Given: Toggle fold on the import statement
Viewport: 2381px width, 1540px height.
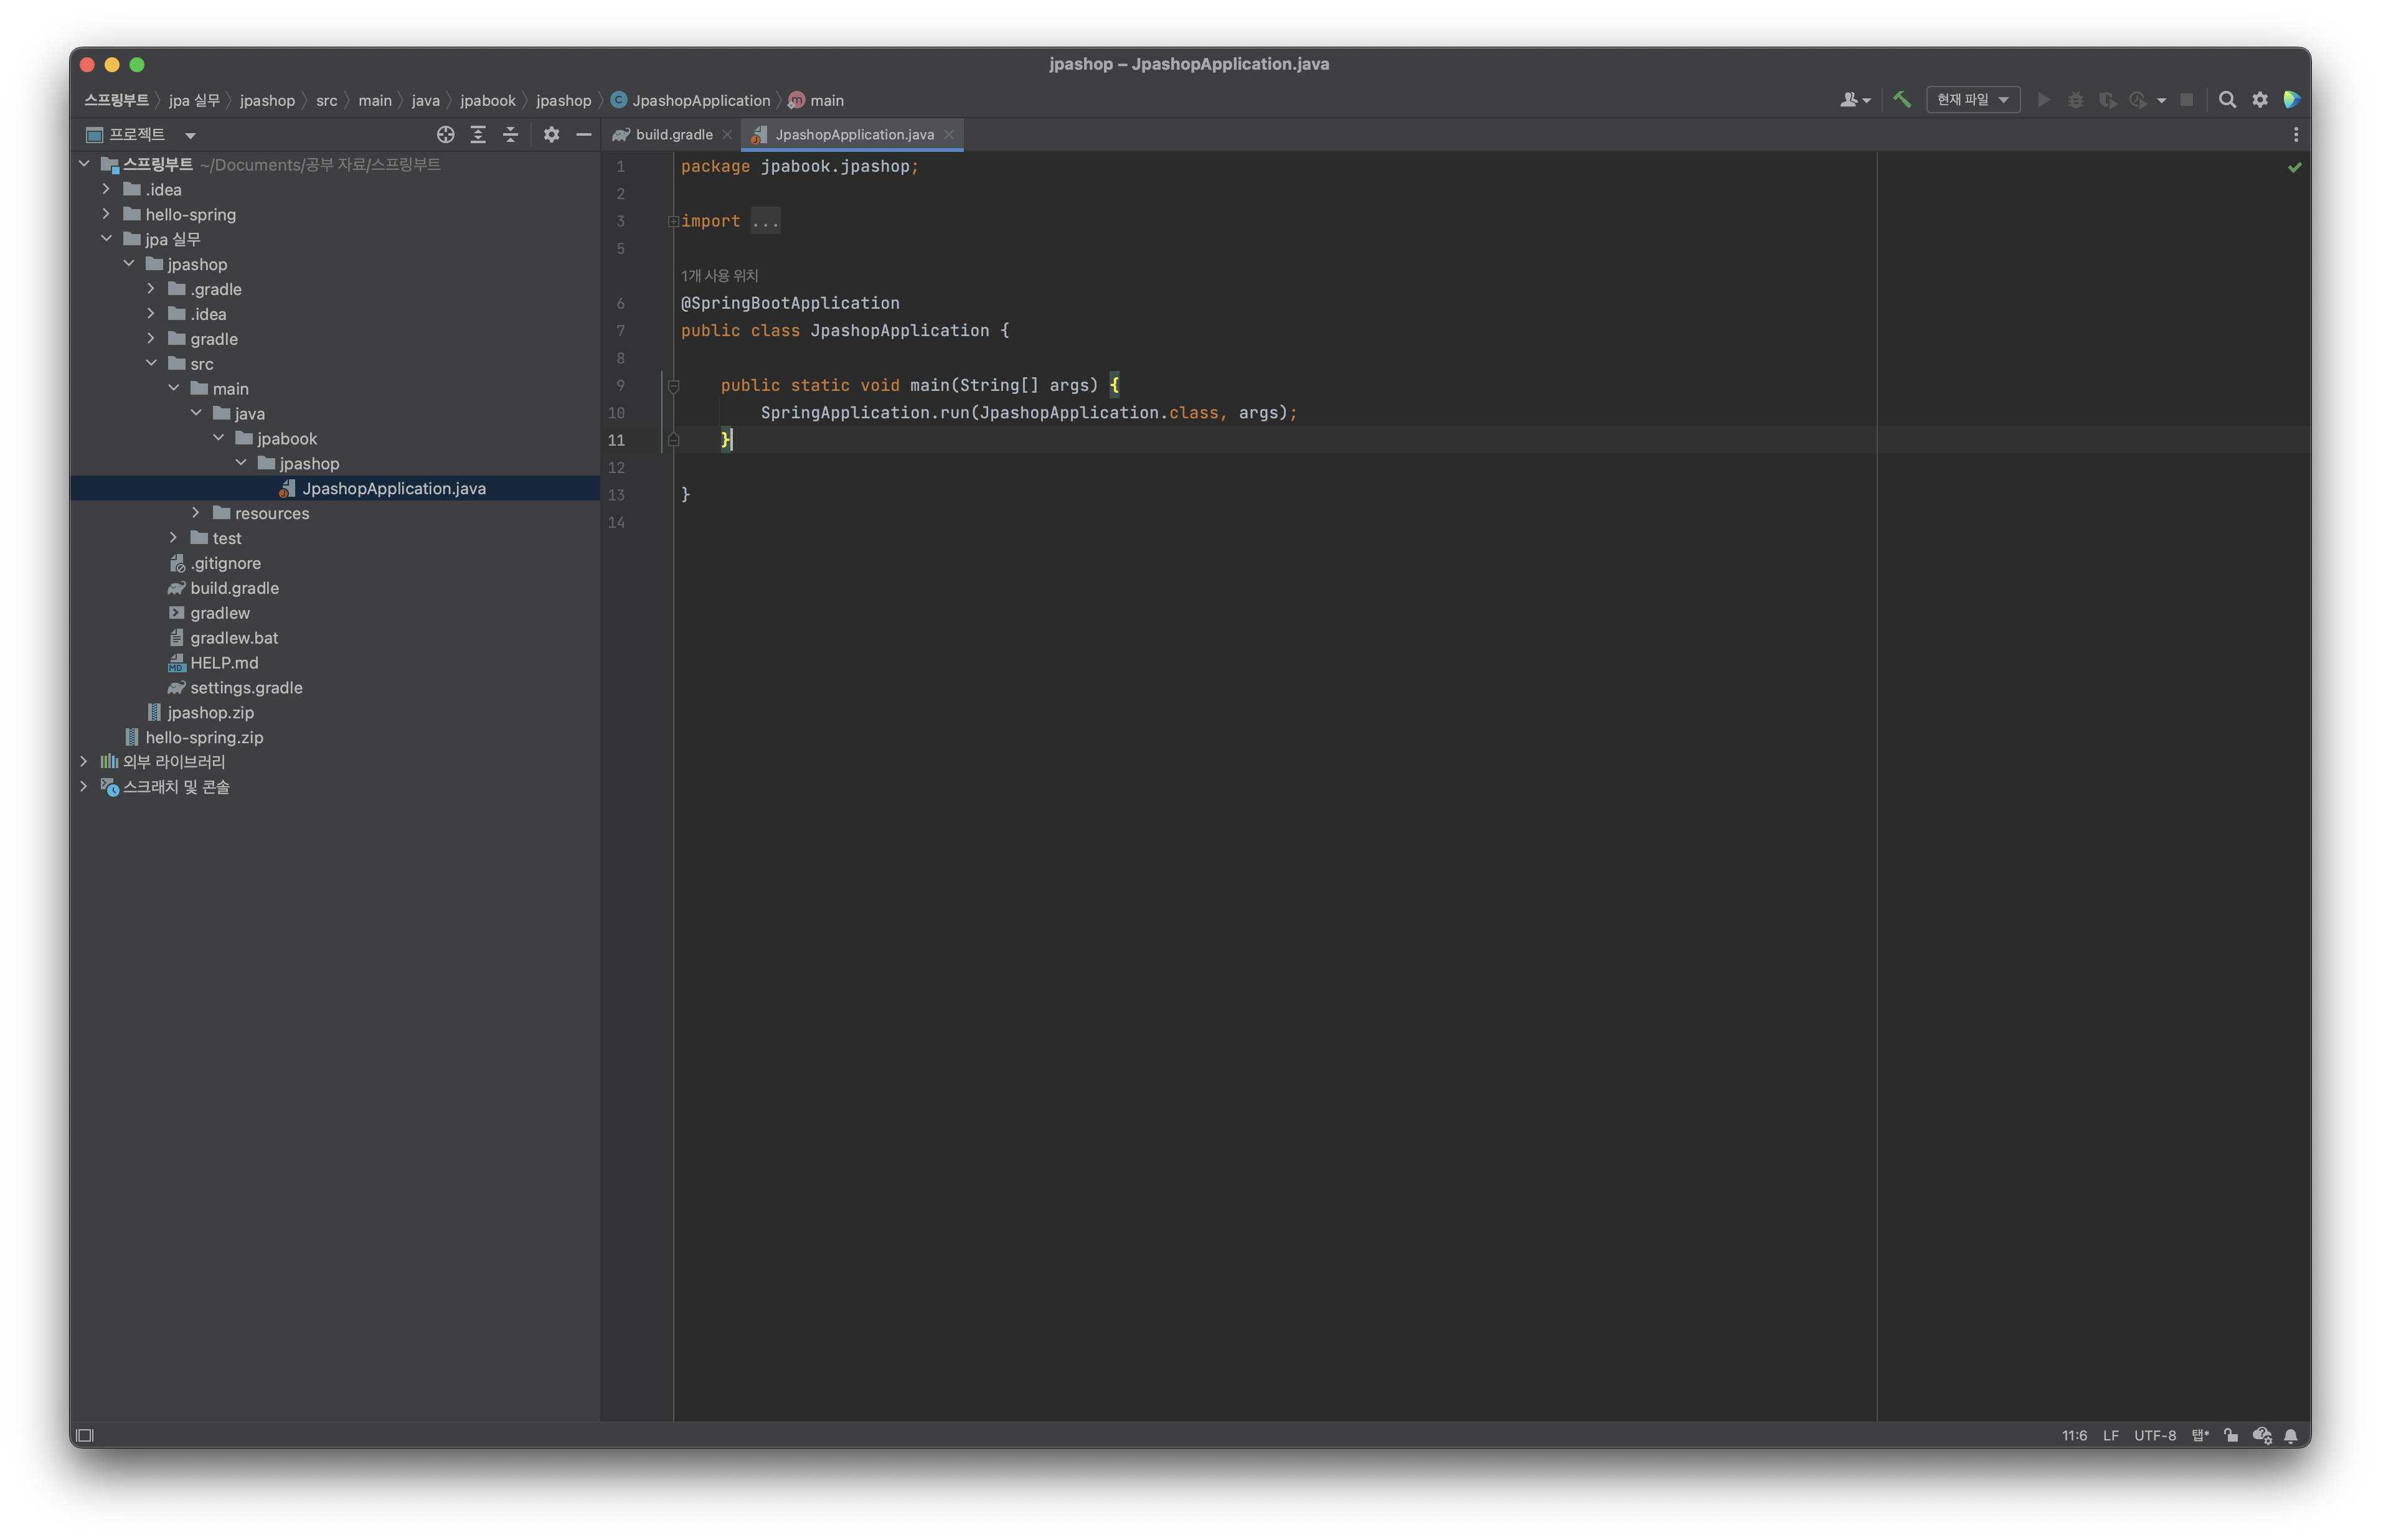Looking at the screenshot, I should pyautogui.click(x=673, y=221).
